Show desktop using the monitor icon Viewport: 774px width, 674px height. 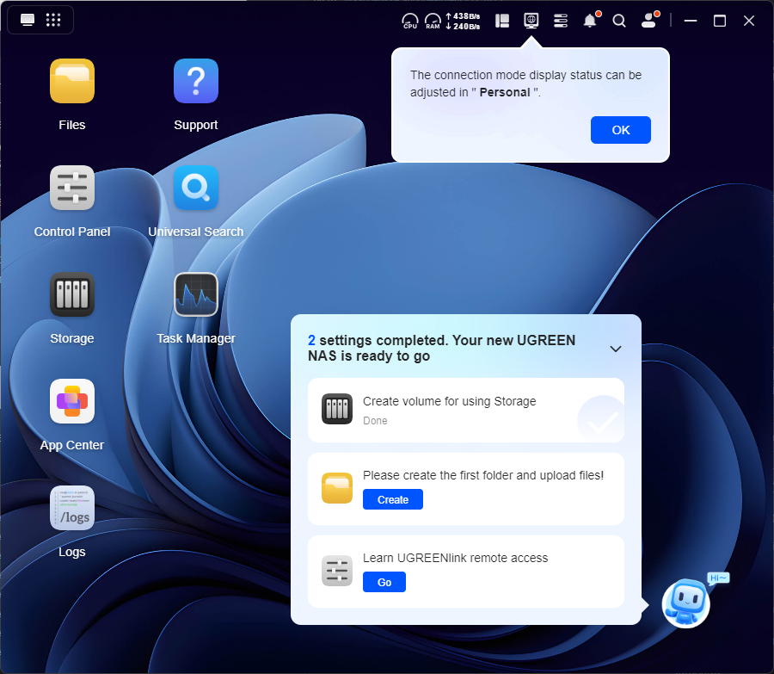coord(28,20)
